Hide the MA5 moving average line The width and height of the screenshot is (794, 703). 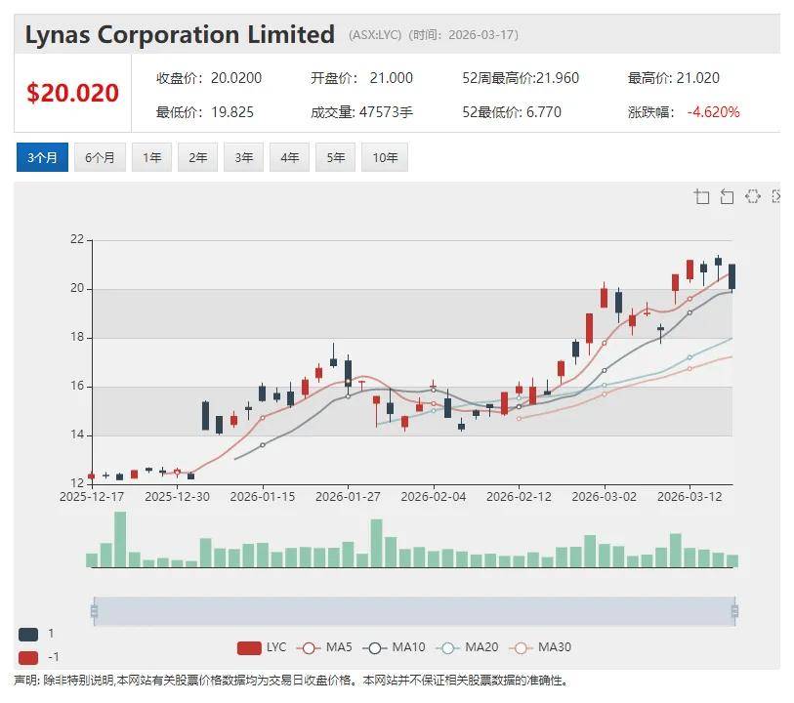pyautogui.click(x=326, y=647)
